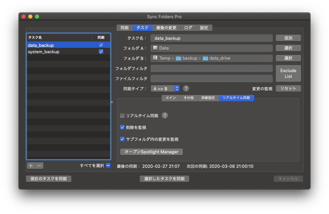Click the backup folder icon in path
The height and width of the screenshot is (214, 329).
[x=178, y=58]
